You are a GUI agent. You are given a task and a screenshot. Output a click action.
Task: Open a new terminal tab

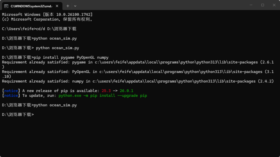(x=68, y=6)
